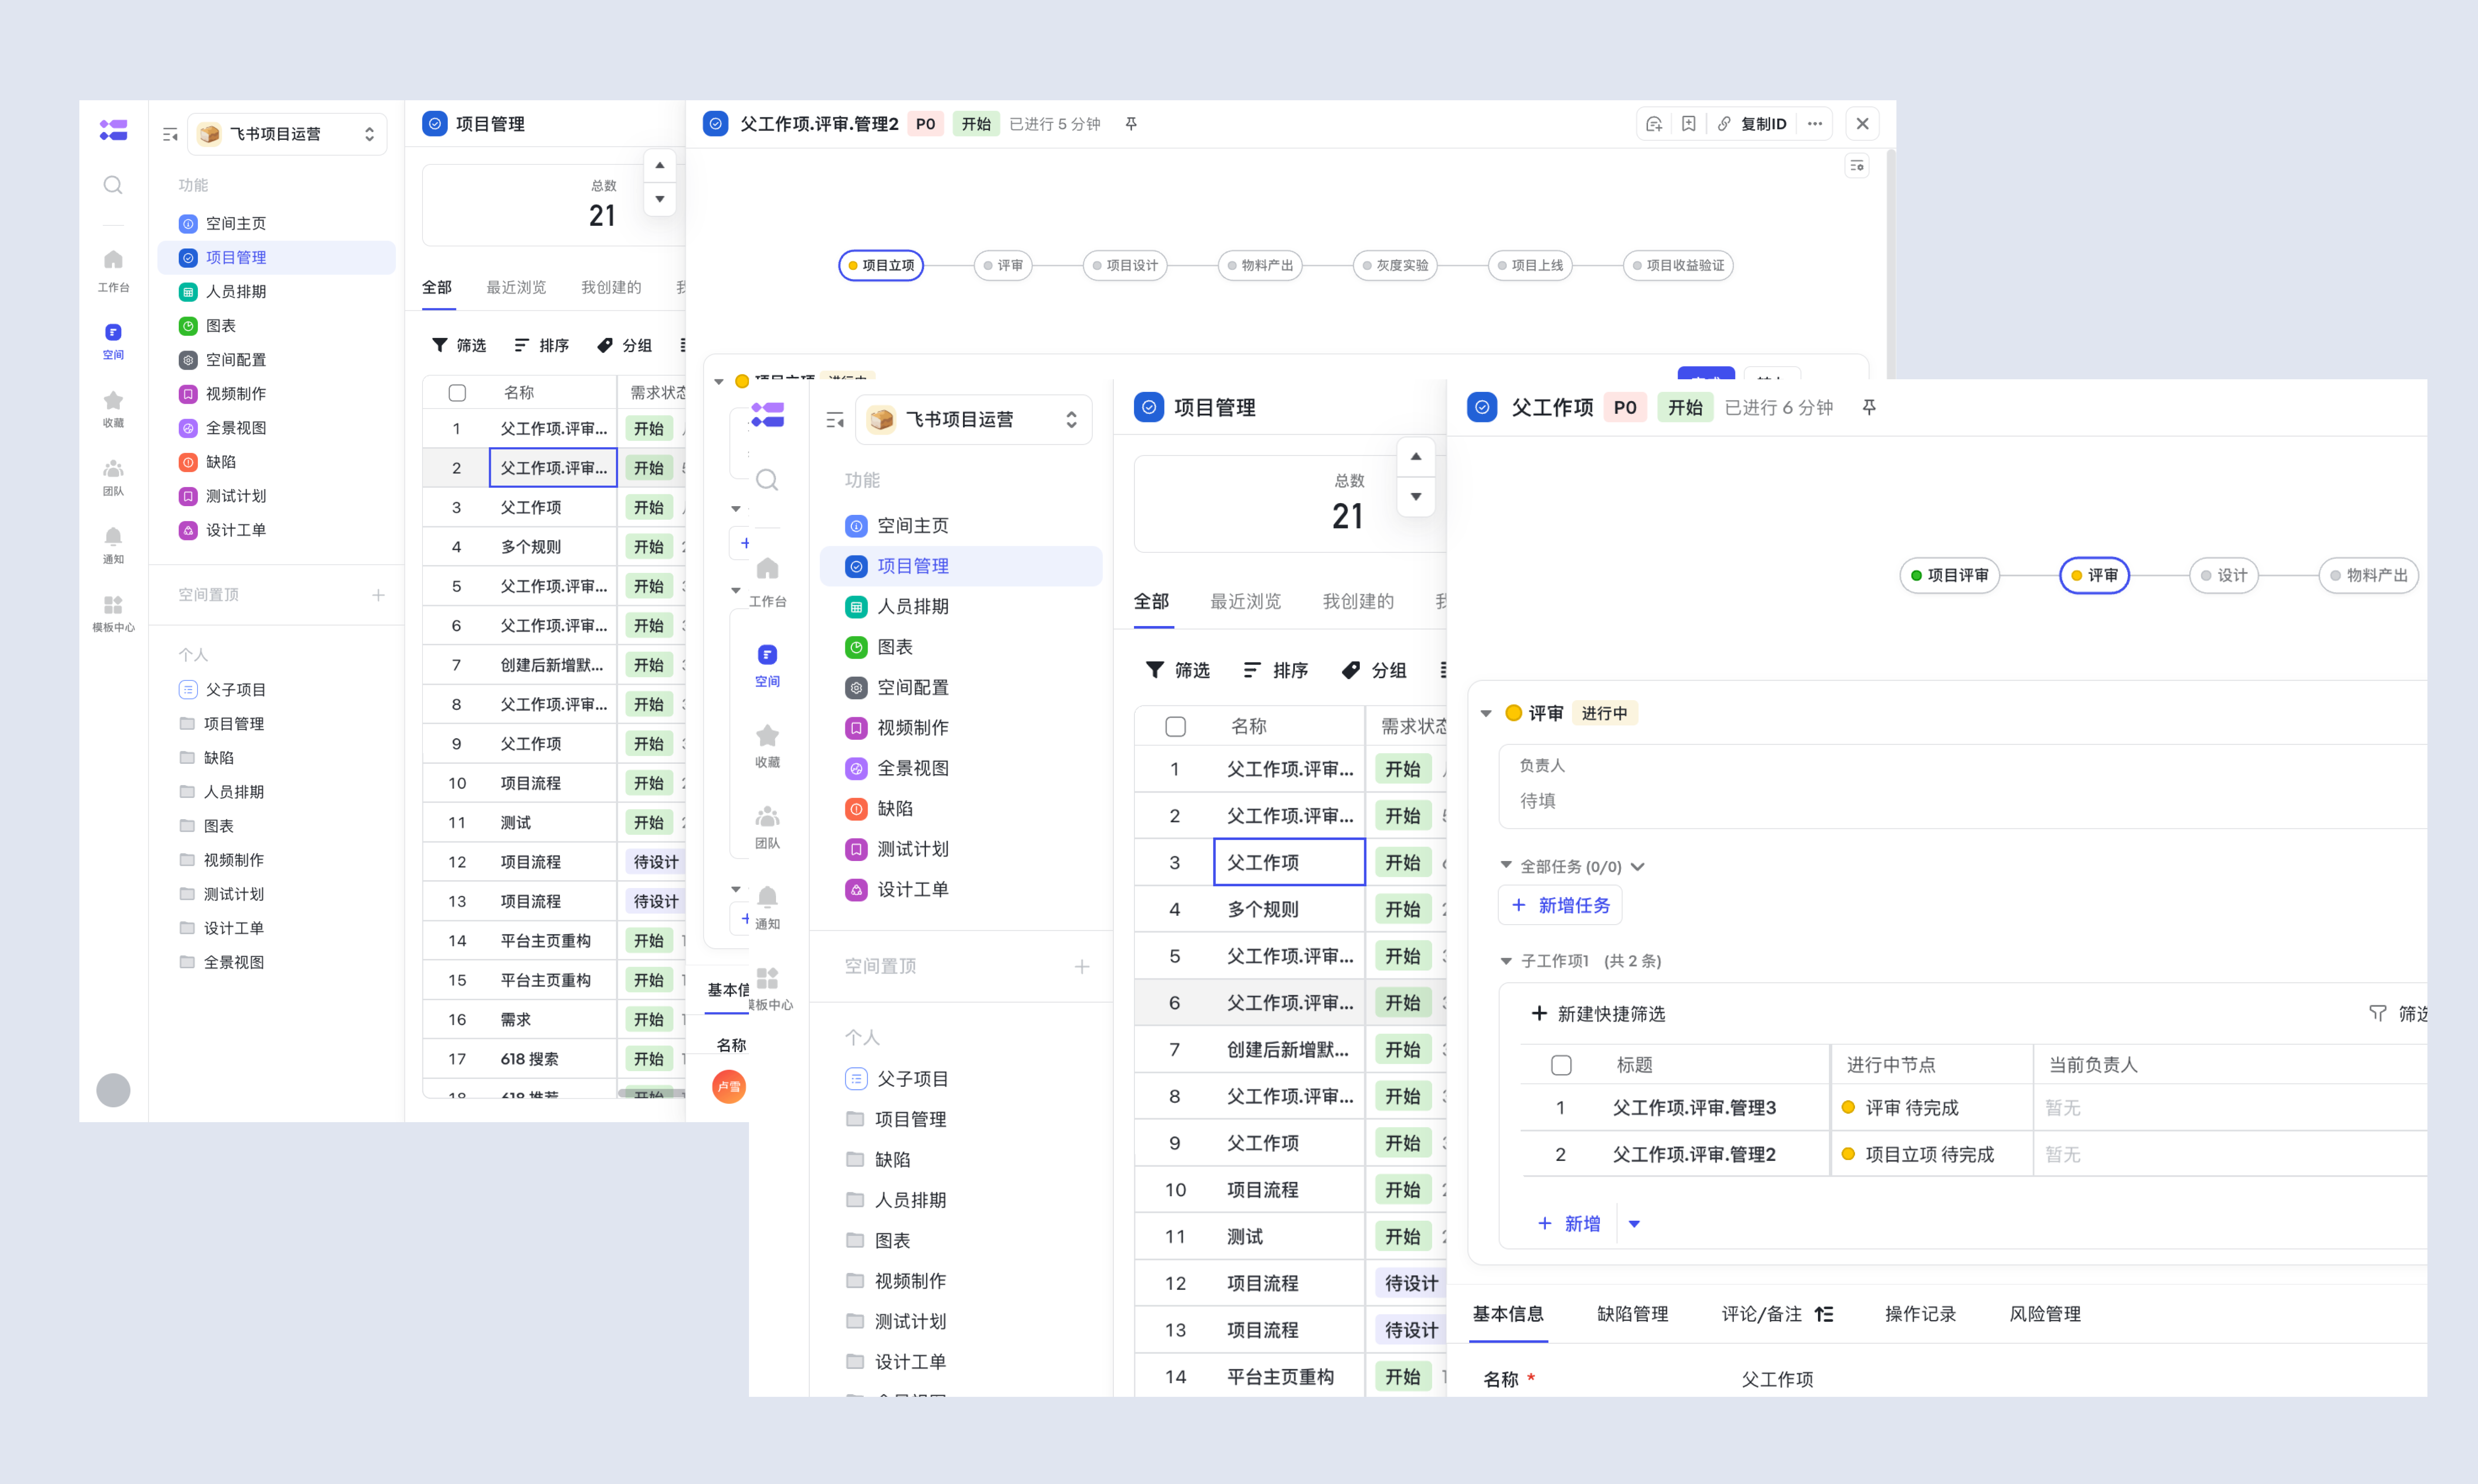The height and width of the screenshot is (1484, 2478).
Task: Select the 项目收益验证 workflow node
Action: point(1678,266)
